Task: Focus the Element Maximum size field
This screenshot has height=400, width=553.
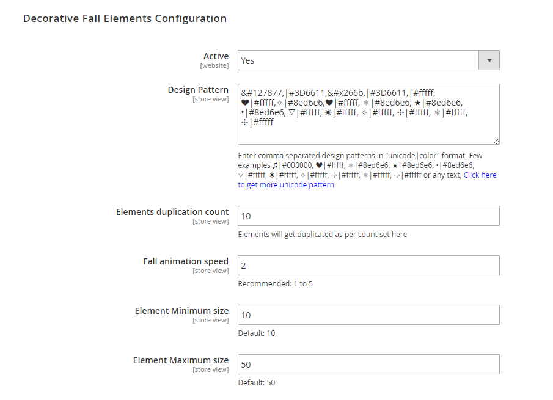Action: coord(368,365)
